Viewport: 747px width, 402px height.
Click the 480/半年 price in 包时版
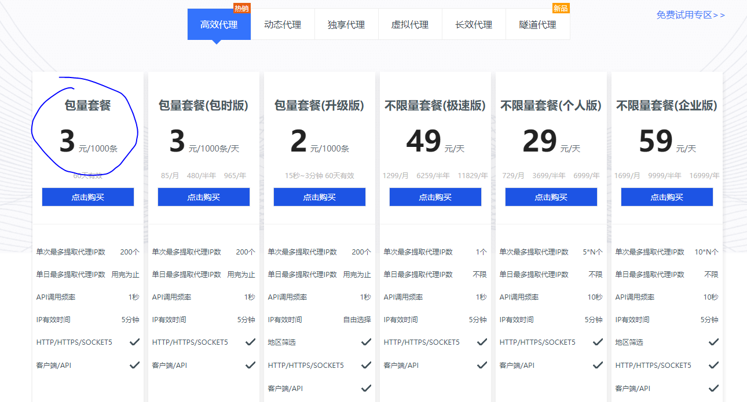point(202,175)
